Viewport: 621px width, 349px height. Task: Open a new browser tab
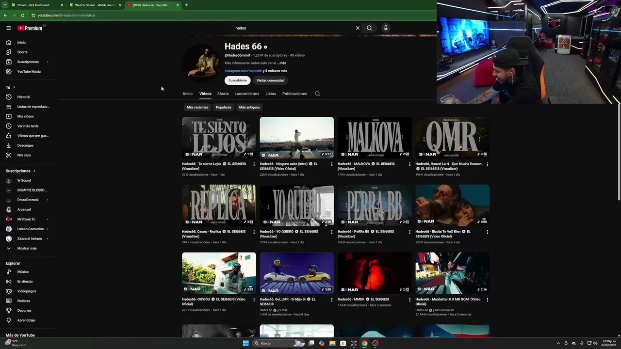(186, 5)
